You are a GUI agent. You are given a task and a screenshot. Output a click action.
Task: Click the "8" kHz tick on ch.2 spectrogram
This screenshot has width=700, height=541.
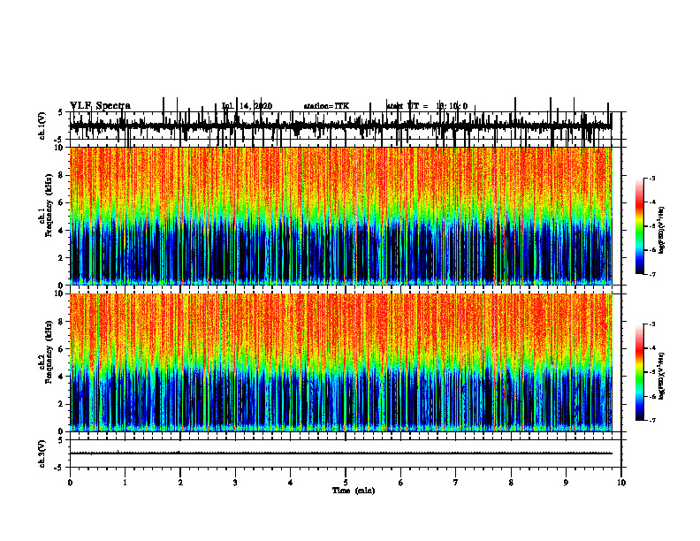[62, 322]
